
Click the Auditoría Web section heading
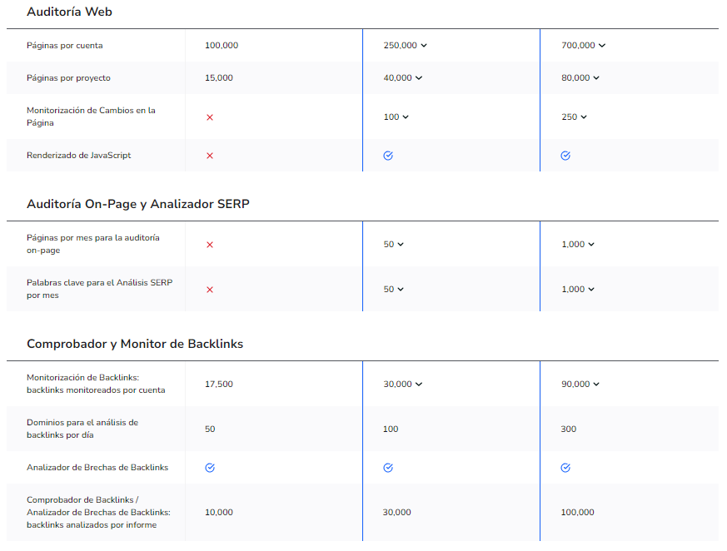tap(70, 12)
